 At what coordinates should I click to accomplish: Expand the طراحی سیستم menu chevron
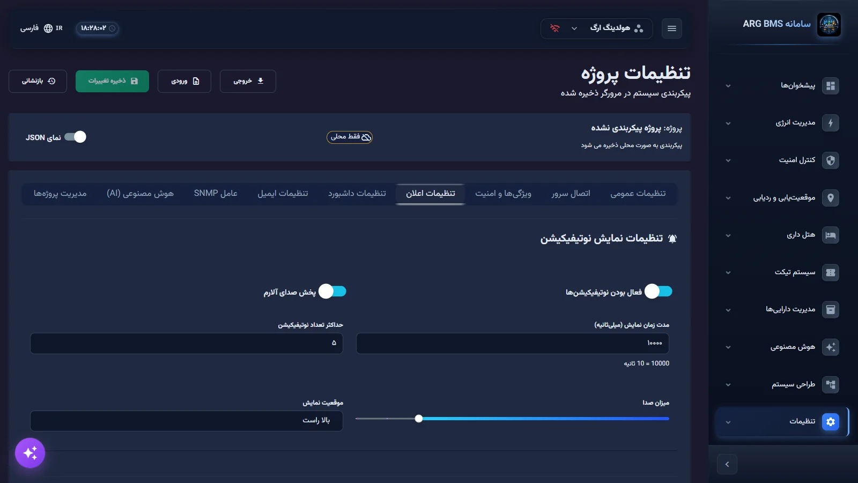[x=728, y=385]
